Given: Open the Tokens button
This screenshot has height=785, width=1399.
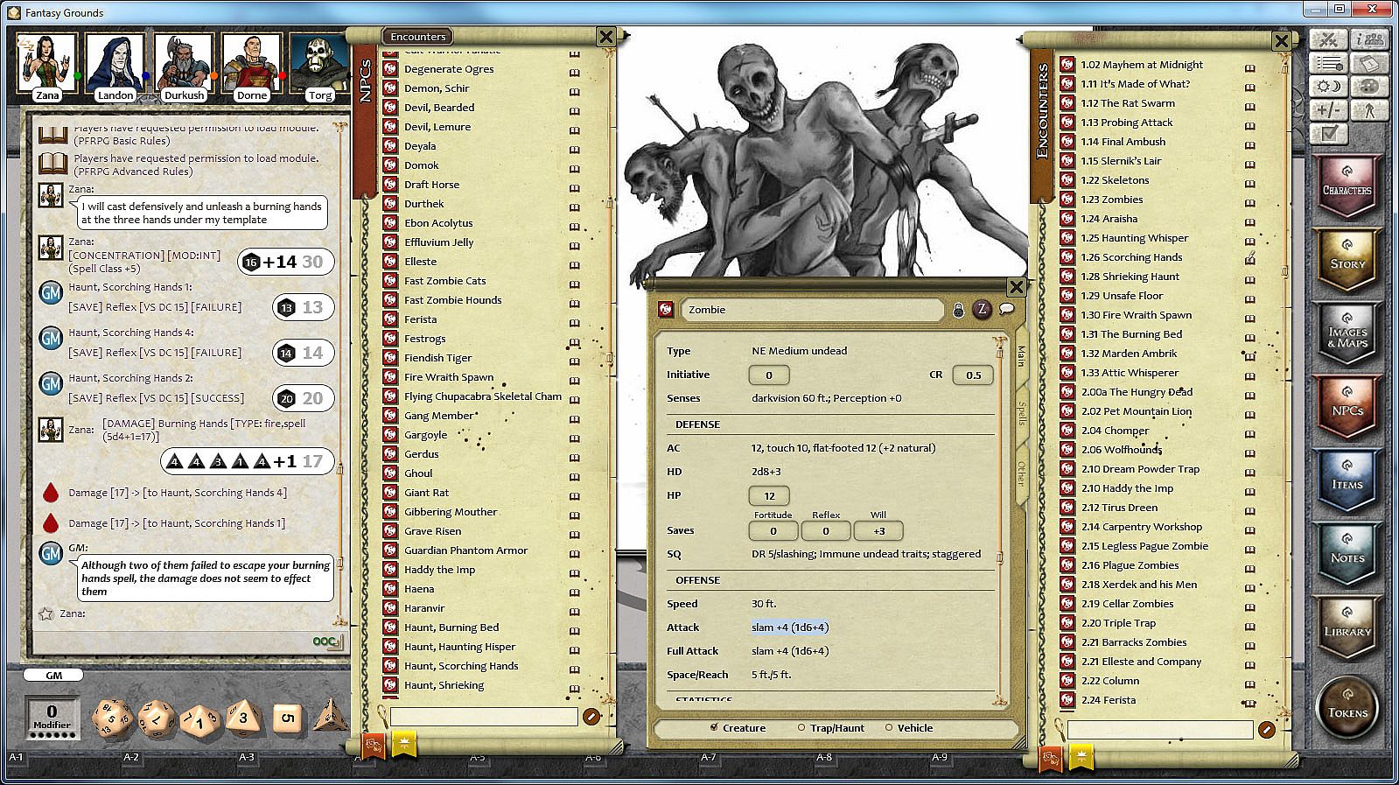Looking at the screenshot, I should [1347, 709].
